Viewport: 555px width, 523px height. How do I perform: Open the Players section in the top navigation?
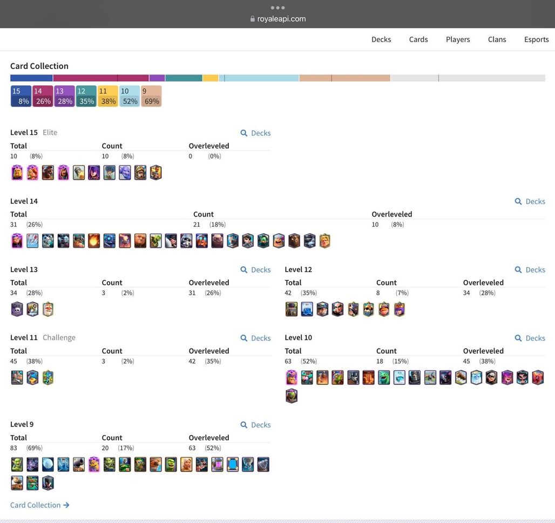pos(458,39)
